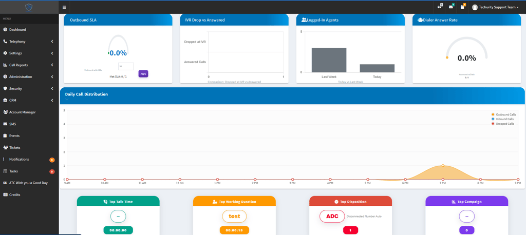Click the Administration sidebar icon
The height and width of the screenshot is (235, 526).
(5, 77)
